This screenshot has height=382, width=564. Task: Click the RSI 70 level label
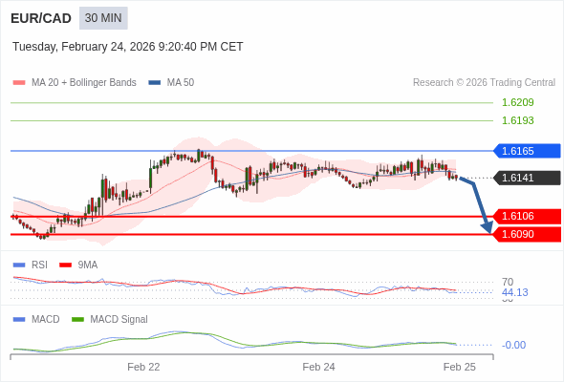[508, 282]
